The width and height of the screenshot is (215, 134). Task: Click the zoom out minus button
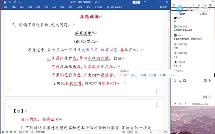click(141, 132)
